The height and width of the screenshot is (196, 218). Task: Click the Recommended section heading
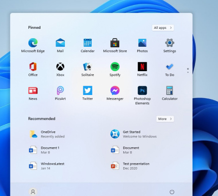tap(41, 118)
